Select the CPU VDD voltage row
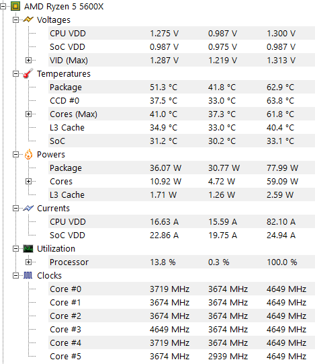This screenshot has width=315, height=364. pos(181,33)
